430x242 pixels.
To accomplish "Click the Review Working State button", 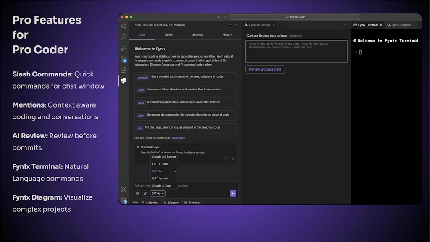I will [265, 69].
